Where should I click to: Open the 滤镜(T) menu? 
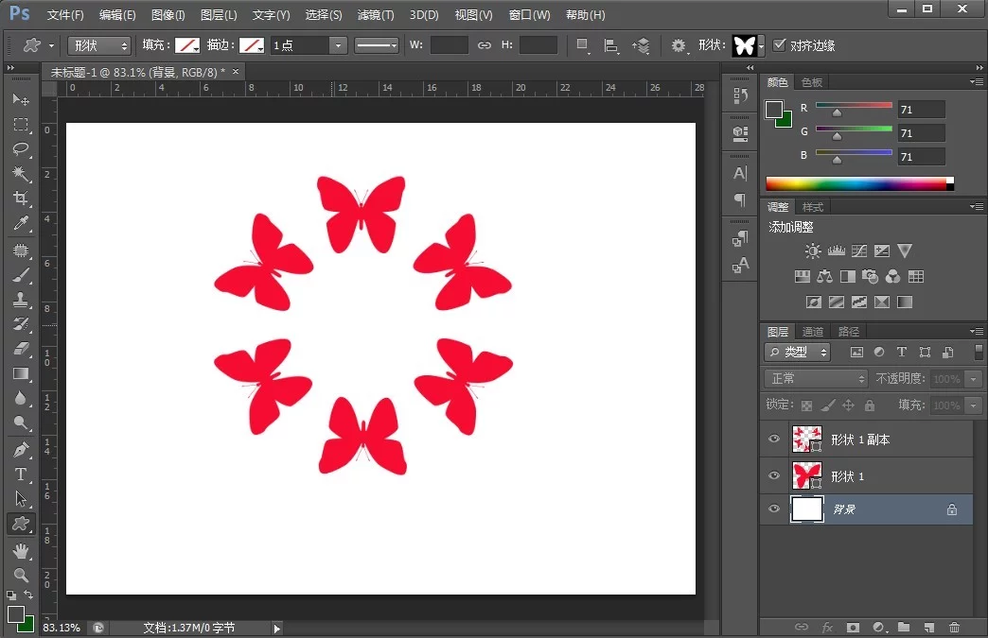375,15
